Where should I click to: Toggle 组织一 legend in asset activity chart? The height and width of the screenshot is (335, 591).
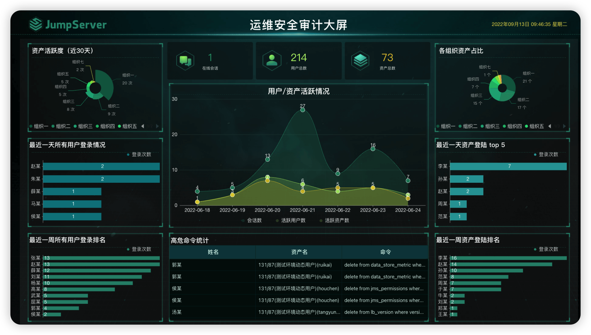click(39, 126)
